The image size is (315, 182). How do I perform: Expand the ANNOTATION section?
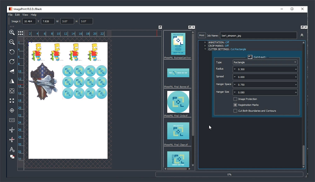pos(205,42)
